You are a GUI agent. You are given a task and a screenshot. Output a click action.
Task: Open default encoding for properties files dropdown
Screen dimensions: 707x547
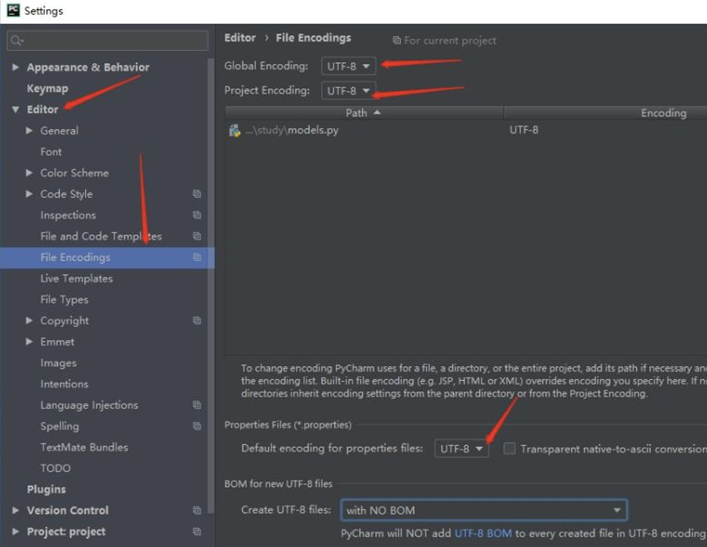click(x=462, y=449)
